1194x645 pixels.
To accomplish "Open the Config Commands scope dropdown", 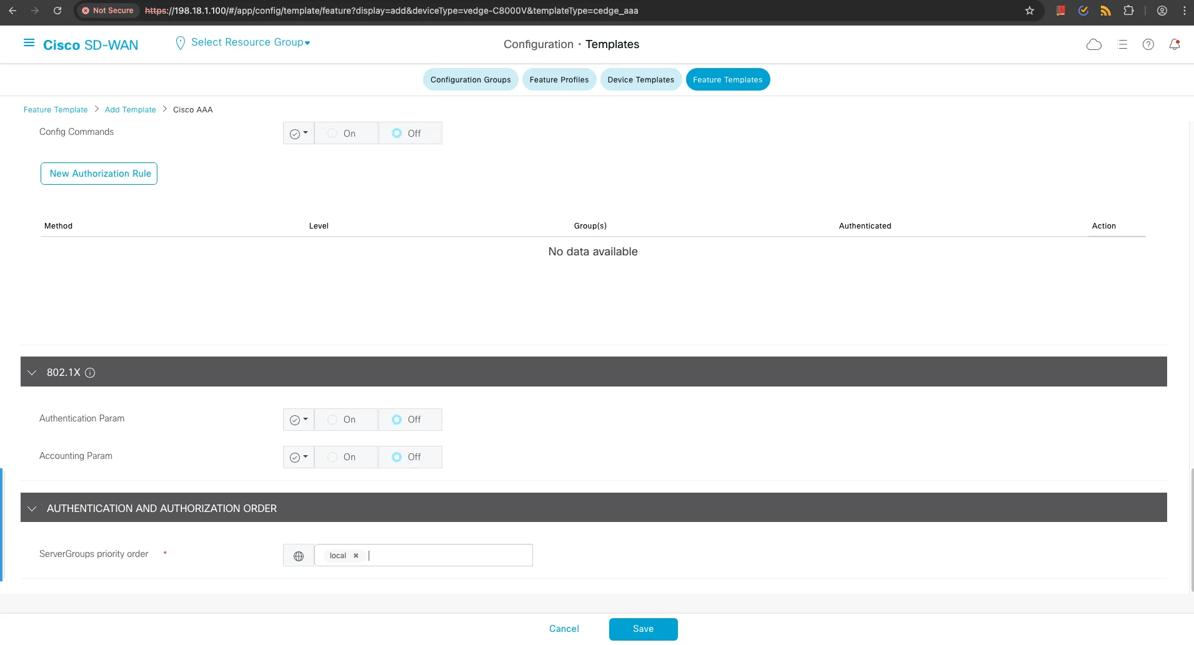I will (x=298, y=133).
